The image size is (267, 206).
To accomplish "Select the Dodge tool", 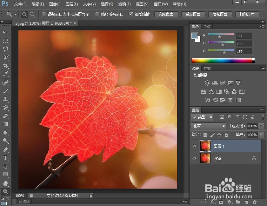I will (x=5, y=141).
